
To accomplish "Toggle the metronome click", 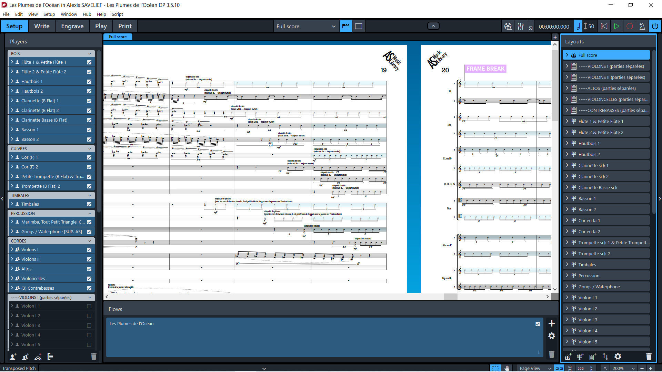I will coord(642,26).
